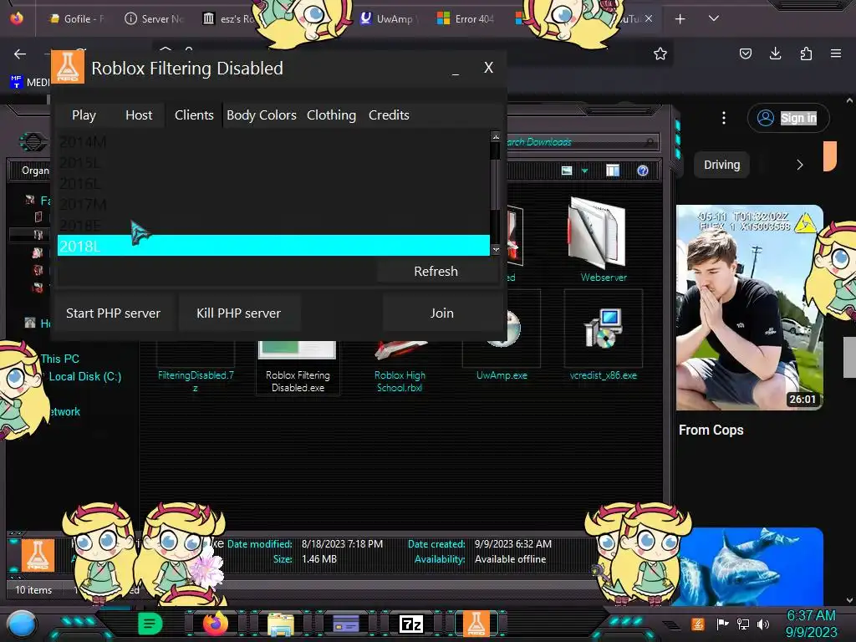
Task: Click Explorer help question mark icon
Action: [x=643, y=171]
